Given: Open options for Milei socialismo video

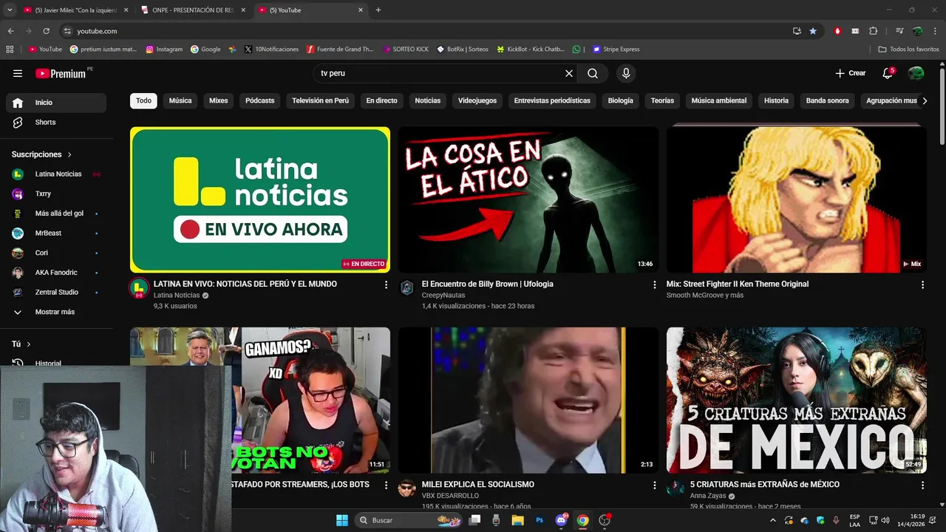Looking at the screenshot, I should tap(654, 485).
